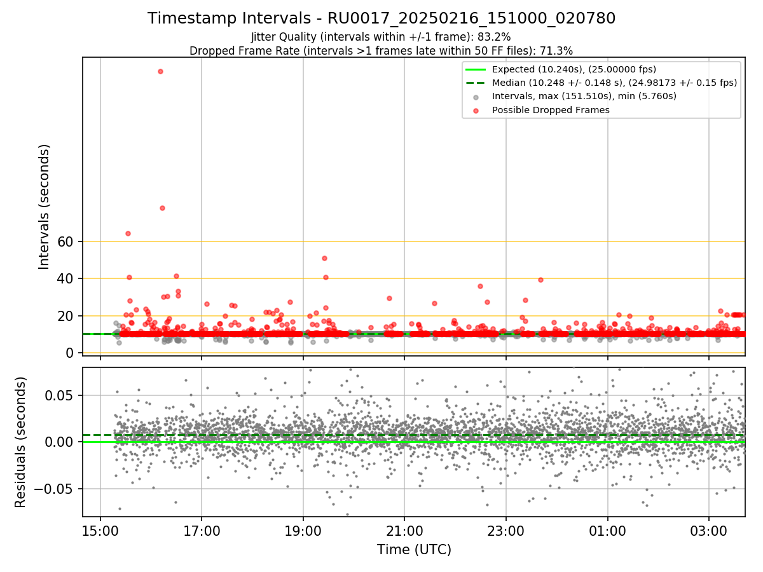Click the y-axis label 'Intervals (seconds)'
The height and width of the screenshot is (572, 763).
(45, 207)
